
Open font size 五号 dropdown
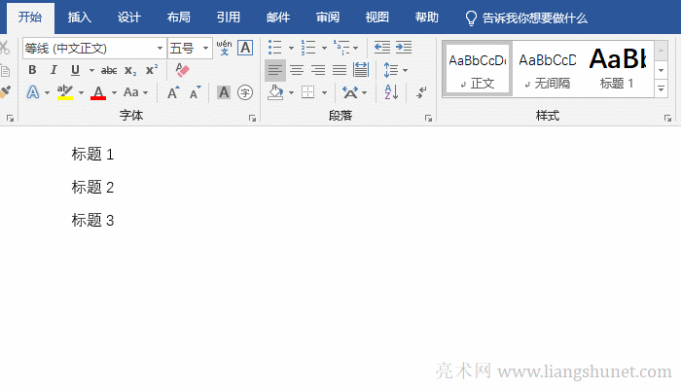(205, 48)
